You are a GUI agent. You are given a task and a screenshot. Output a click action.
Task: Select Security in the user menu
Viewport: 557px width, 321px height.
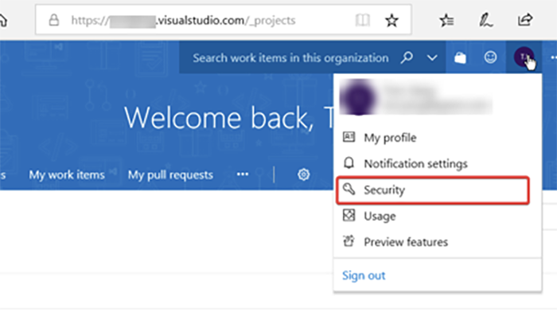point(384,190)
